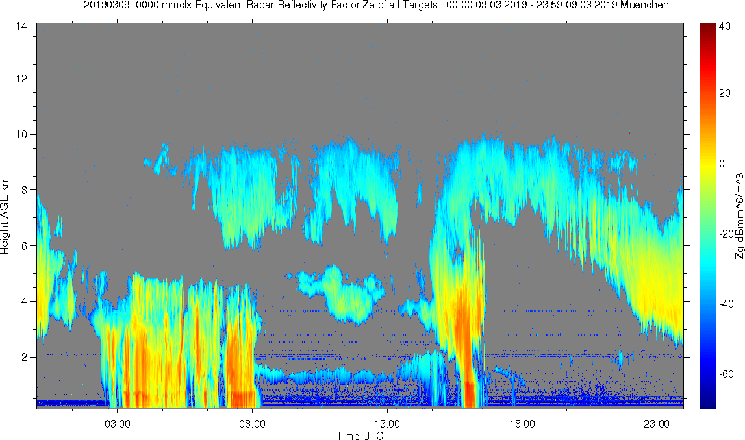
Task: Click colorbar label '-20'
Action: pos(726,234)
